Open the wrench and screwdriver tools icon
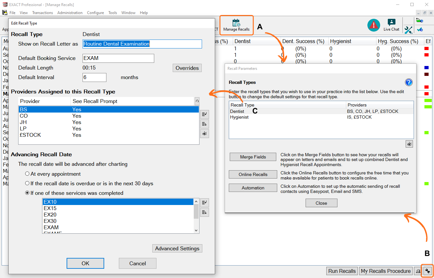 coord(409,30)
